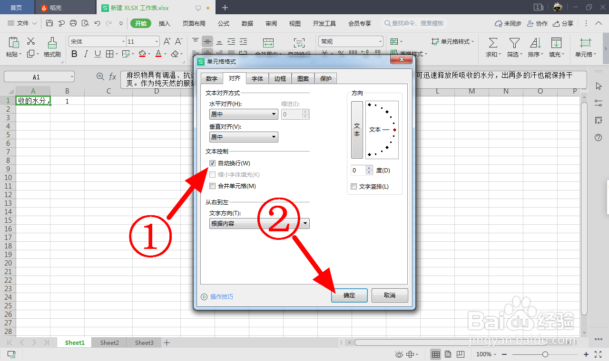The width and height of the screenshot is (609, 361).
Task: Open the Filter (筛选) tool
Action: point(515,46)
